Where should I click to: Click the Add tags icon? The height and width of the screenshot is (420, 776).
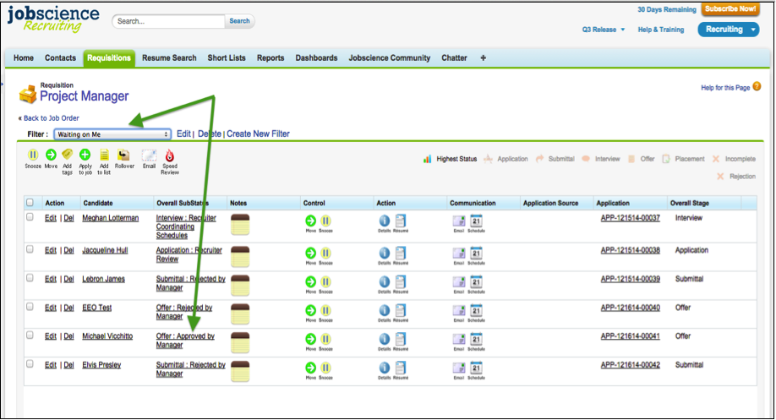[x=68, y=155]
